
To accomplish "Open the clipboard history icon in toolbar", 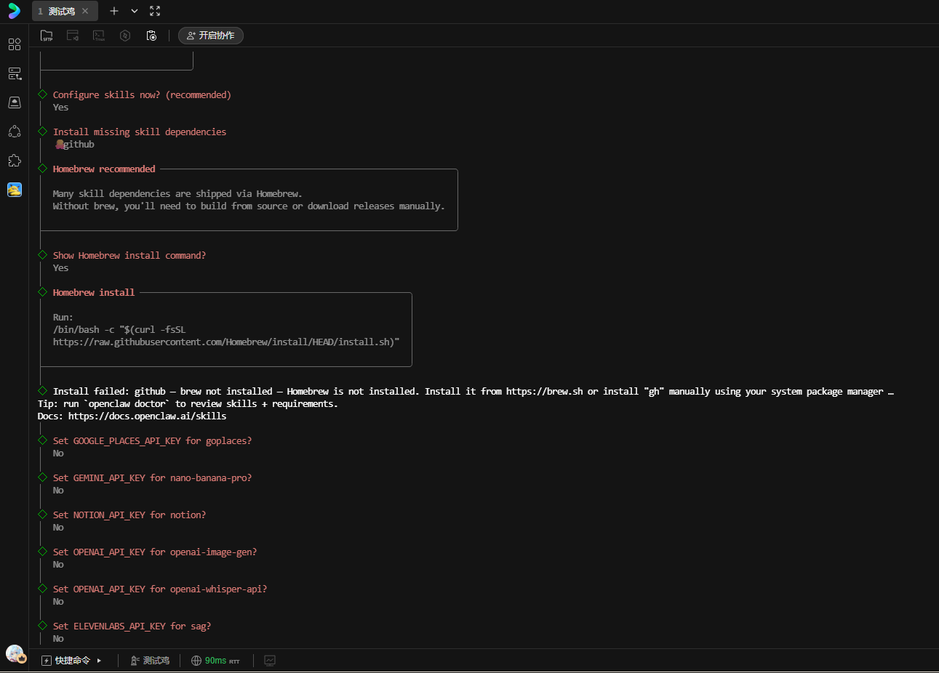I will coord(151,36).
